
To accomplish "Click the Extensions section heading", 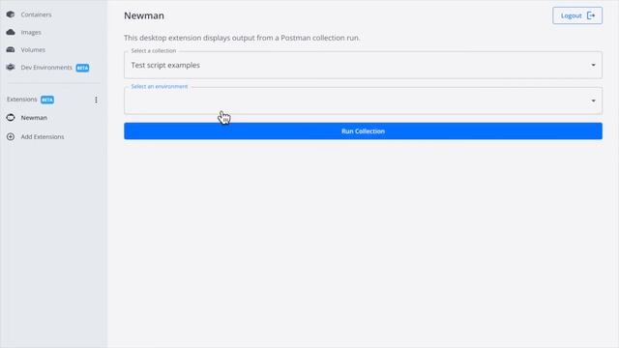I will click(x=21, y=100).
